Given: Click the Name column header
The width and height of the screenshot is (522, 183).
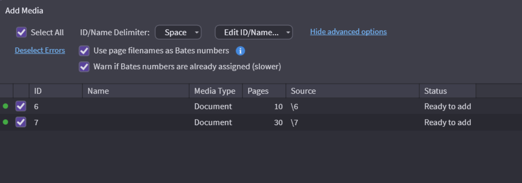Looking at the screenshot, I should (x=135, y=91).
